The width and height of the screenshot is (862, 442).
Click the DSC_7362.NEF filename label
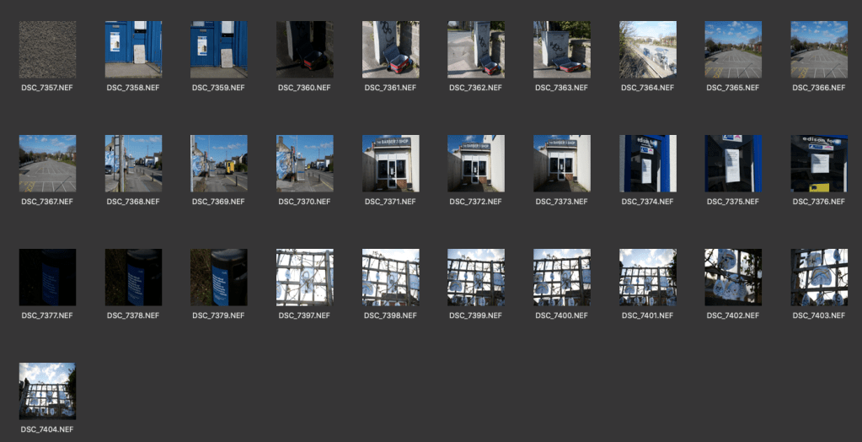475,88
